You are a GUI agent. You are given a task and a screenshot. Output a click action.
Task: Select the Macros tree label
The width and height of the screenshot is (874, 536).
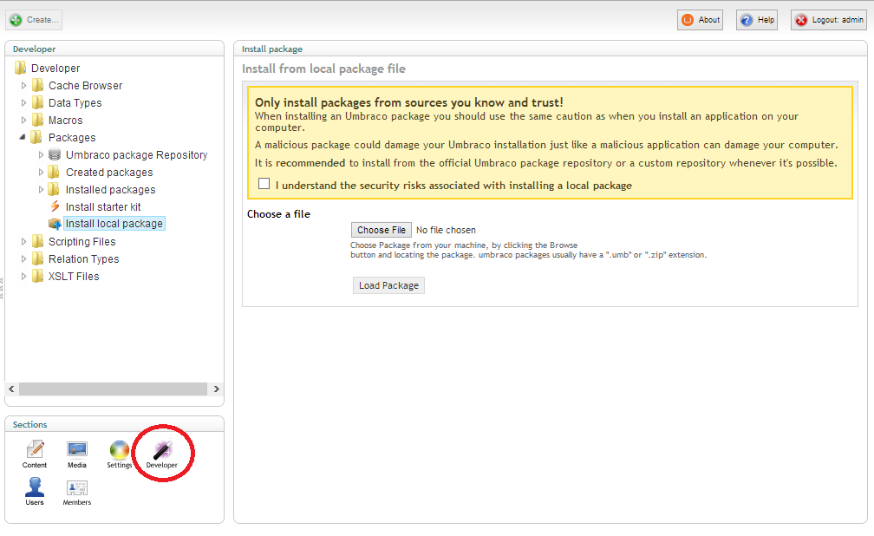pos(65,120)
